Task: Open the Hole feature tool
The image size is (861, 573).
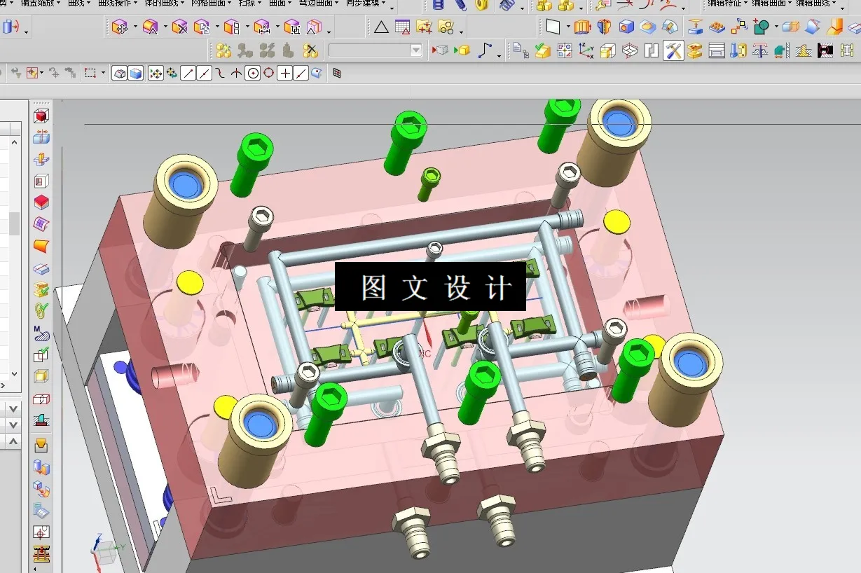Action: point(626,27)
